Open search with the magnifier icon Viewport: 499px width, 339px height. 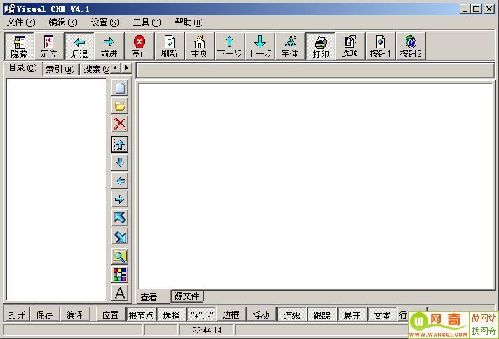coord(120,256)
